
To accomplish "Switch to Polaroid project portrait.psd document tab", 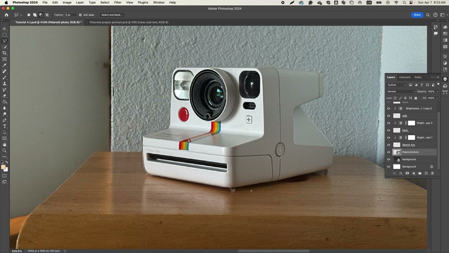I will pos(129,22).
